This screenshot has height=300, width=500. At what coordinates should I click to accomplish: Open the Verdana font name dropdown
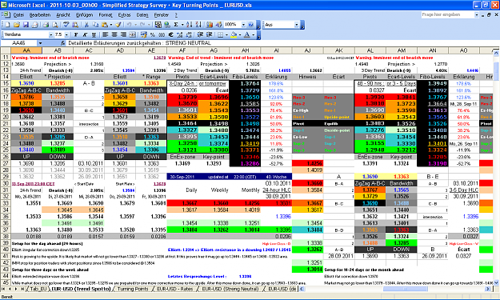tap(50, 34)
